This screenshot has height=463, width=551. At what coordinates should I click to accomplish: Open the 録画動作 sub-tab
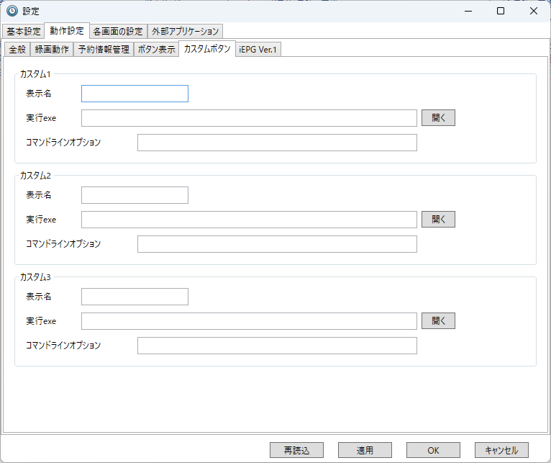(52, 49)
